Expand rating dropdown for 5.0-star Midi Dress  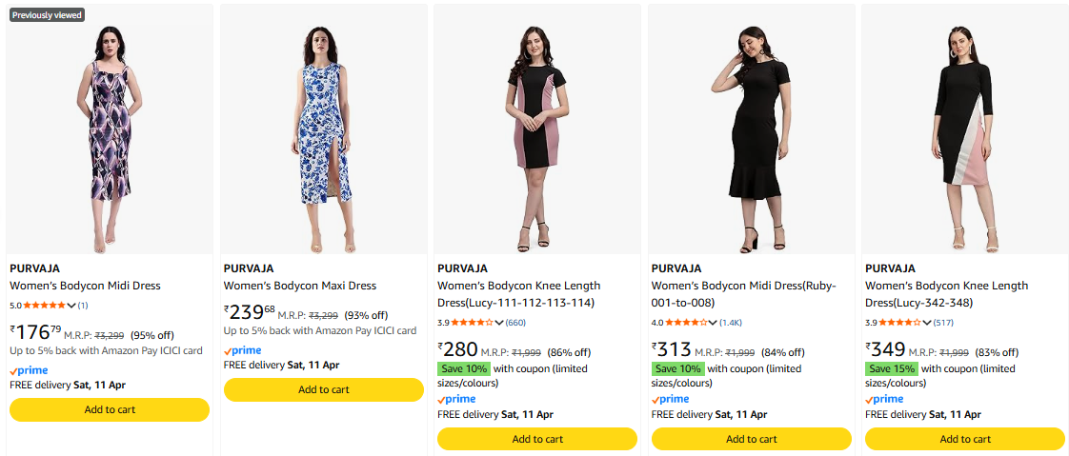coord(71,306)
